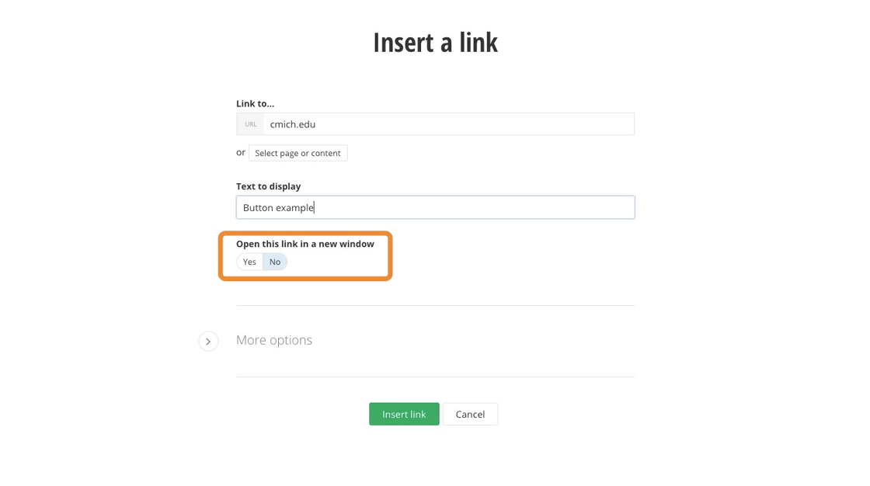Click the circled chevron beside More options
The width and height of the screenshot is (870, 486).
208,342
